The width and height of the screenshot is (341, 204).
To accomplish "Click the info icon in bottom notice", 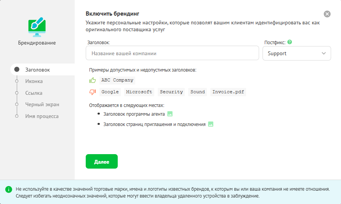I will [8, 189].
